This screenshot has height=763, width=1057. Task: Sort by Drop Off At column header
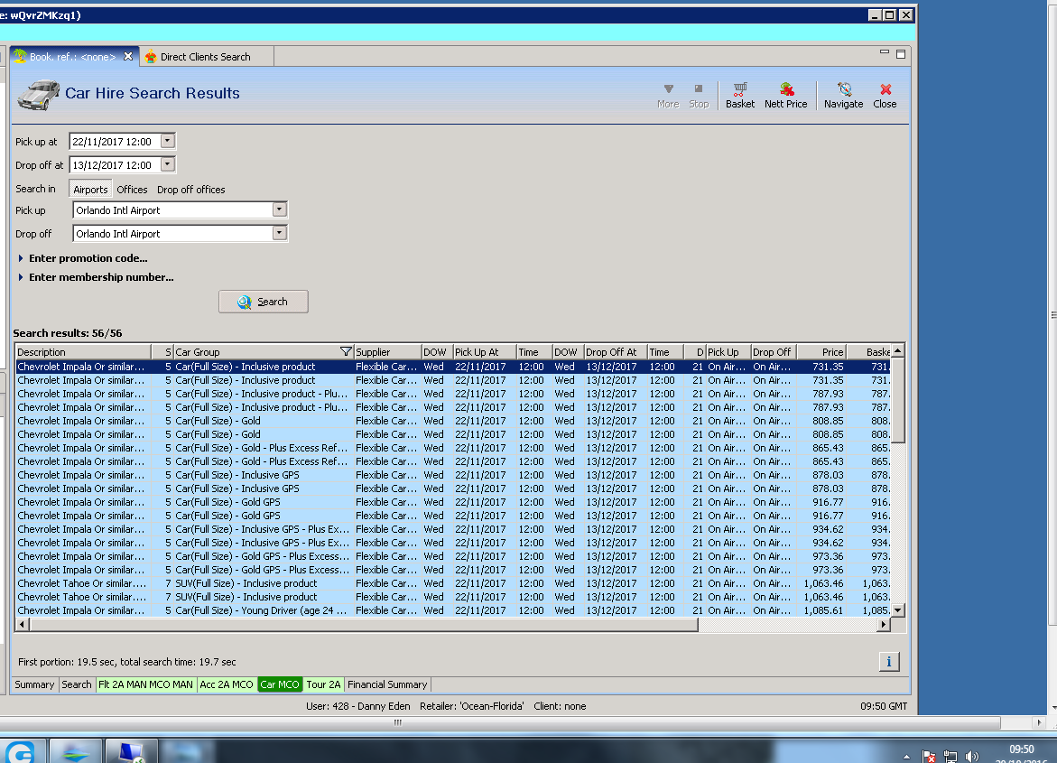[x=616, y=352]
